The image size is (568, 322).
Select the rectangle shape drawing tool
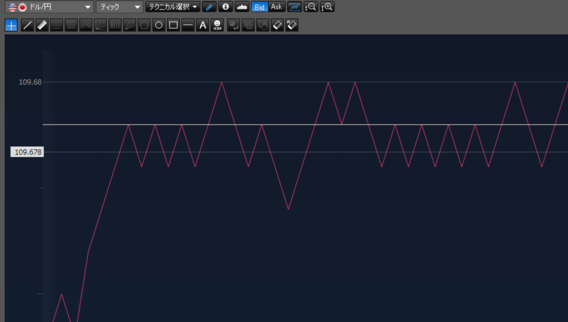pyautogui.click(x=174, y=25)
